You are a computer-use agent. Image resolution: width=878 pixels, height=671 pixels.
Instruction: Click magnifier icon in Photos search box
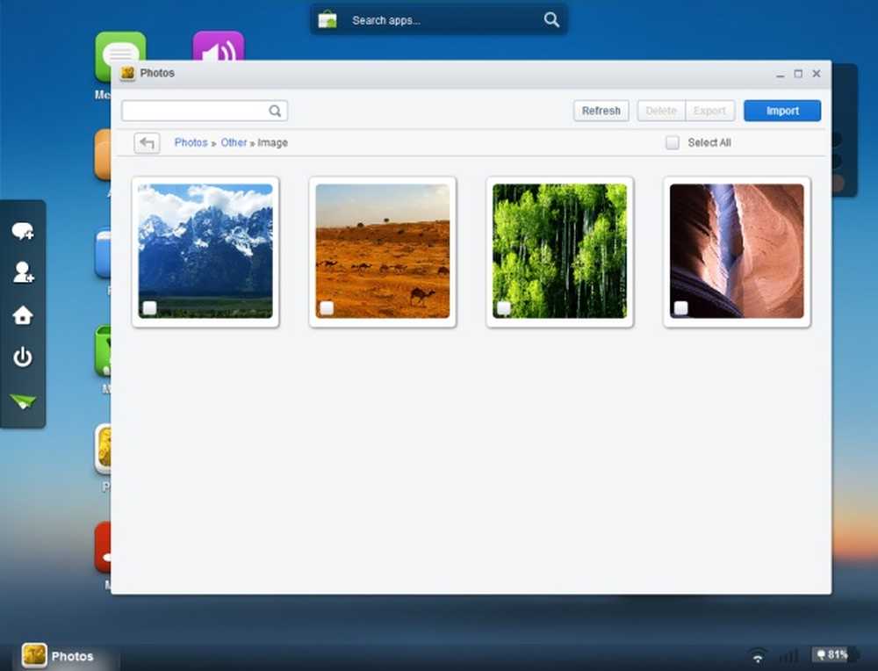pyautogui.click(x=275, y=111)
